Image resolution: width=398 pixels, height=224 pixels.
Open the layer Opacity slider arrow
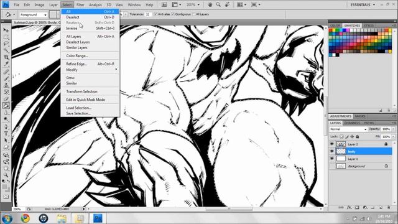pos(394,129)
